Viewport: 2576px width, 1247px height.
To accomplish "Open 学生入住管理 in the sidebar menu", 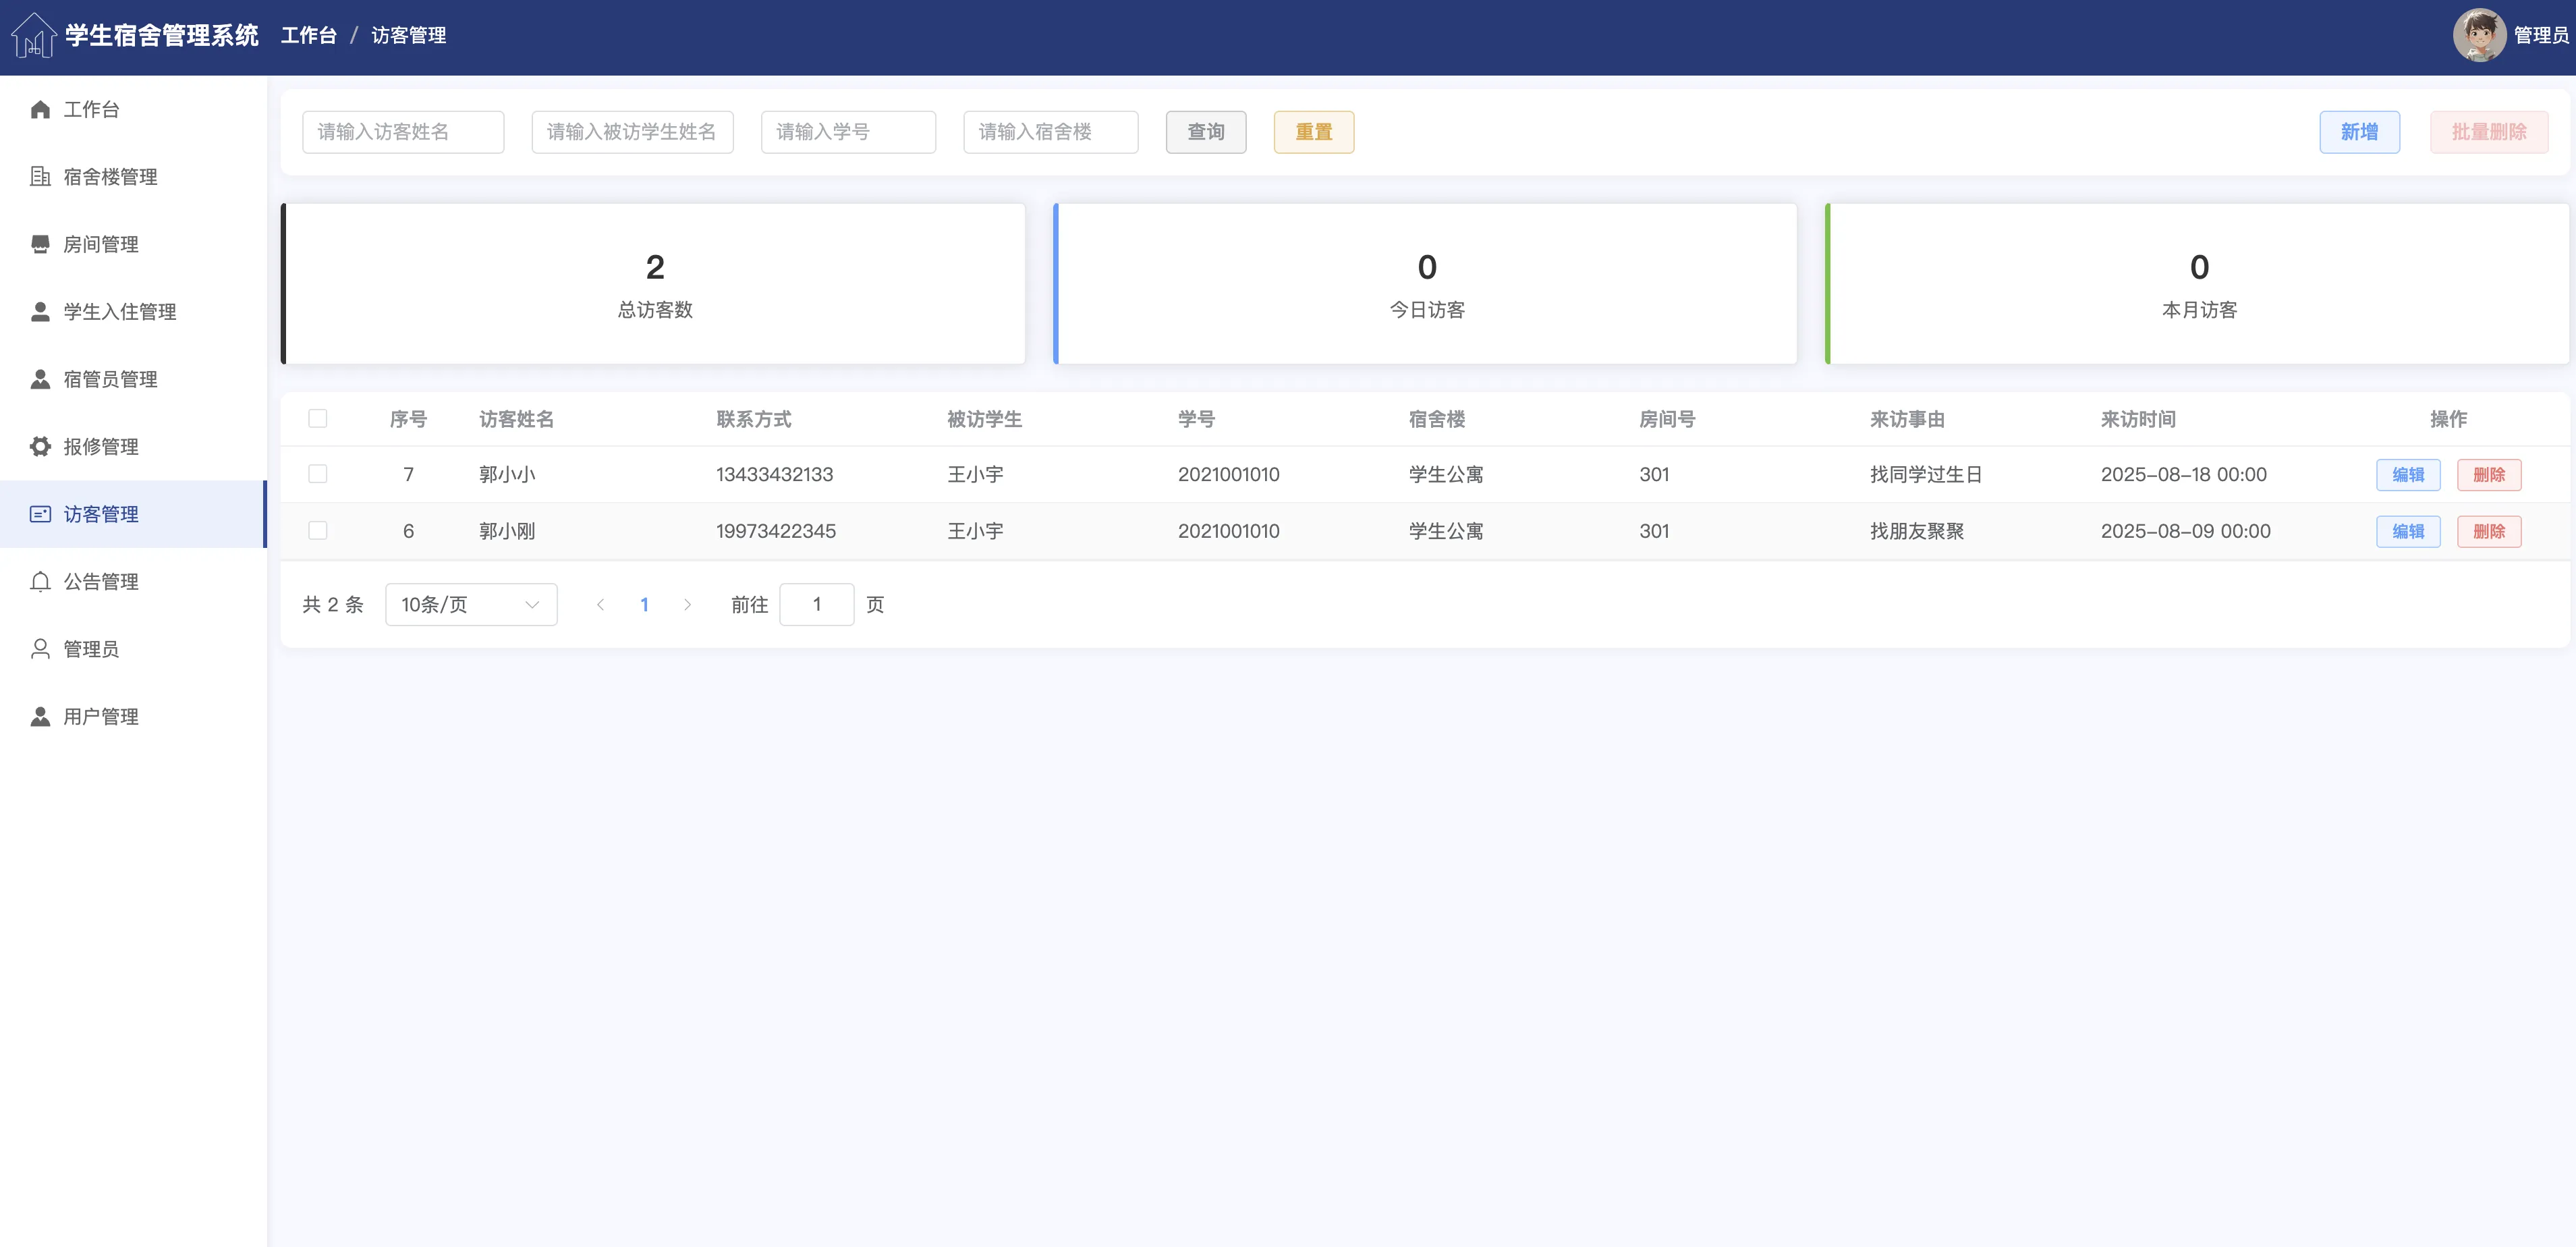I will click(x=119, y=312).
